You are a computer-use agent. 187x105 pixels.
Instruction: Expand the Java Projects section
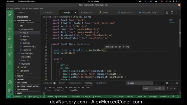tap(27, 90)
